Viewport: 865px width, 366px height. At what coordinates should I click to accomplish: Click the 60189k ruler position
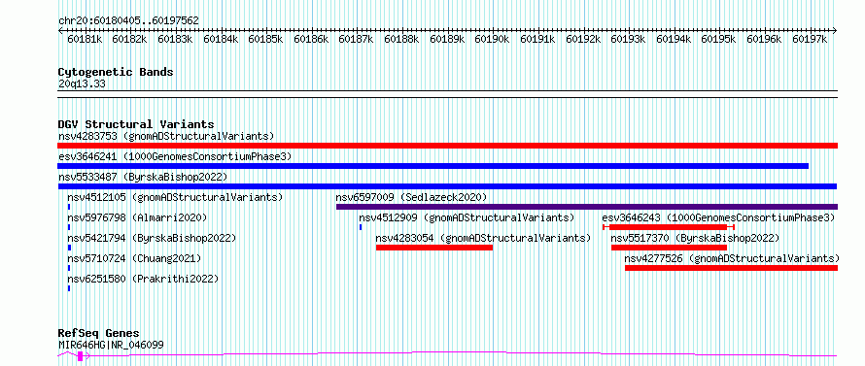[447, 39]
